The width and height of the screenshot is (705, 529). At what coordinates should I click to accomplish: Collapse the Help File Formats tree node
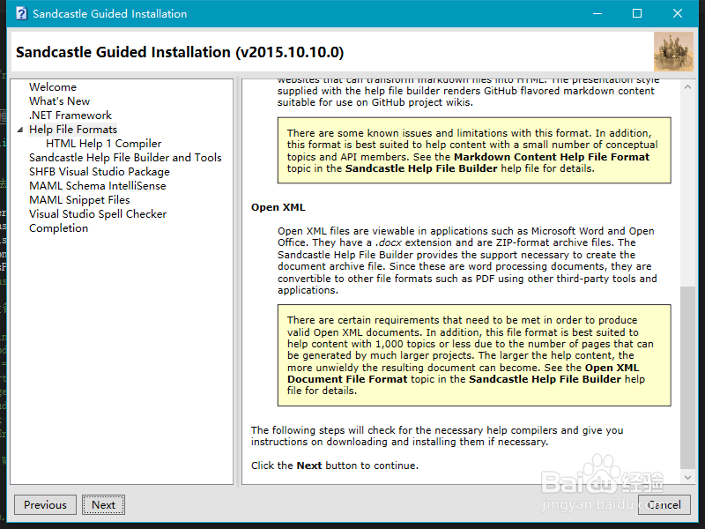19,130
